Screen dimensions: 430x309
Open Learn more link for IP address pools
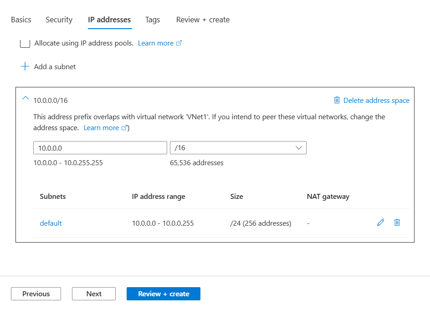click(159, 43)
